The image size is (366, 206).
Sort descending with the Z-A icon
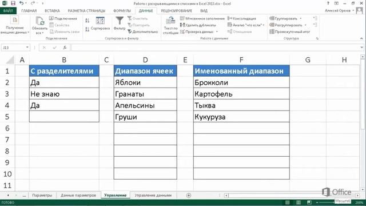[x=87, y=29]
